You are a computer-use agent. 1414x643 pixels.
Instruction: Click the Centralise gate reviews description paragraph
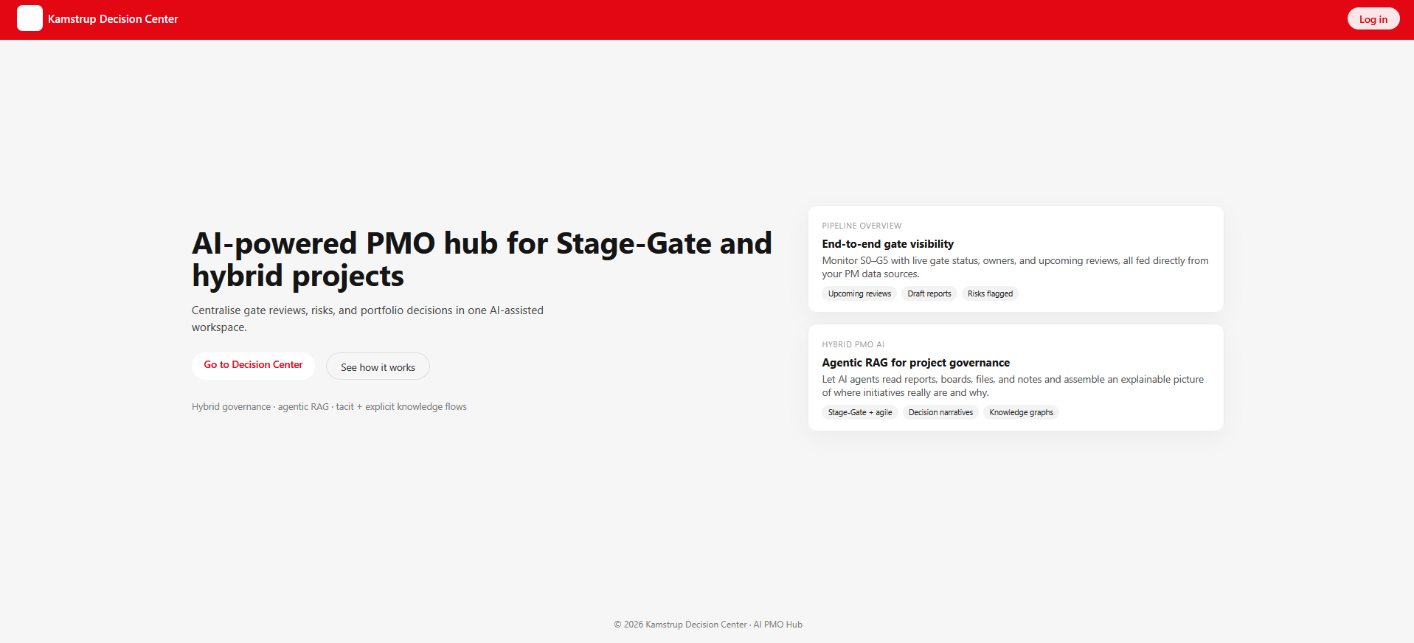pos(367,319)
